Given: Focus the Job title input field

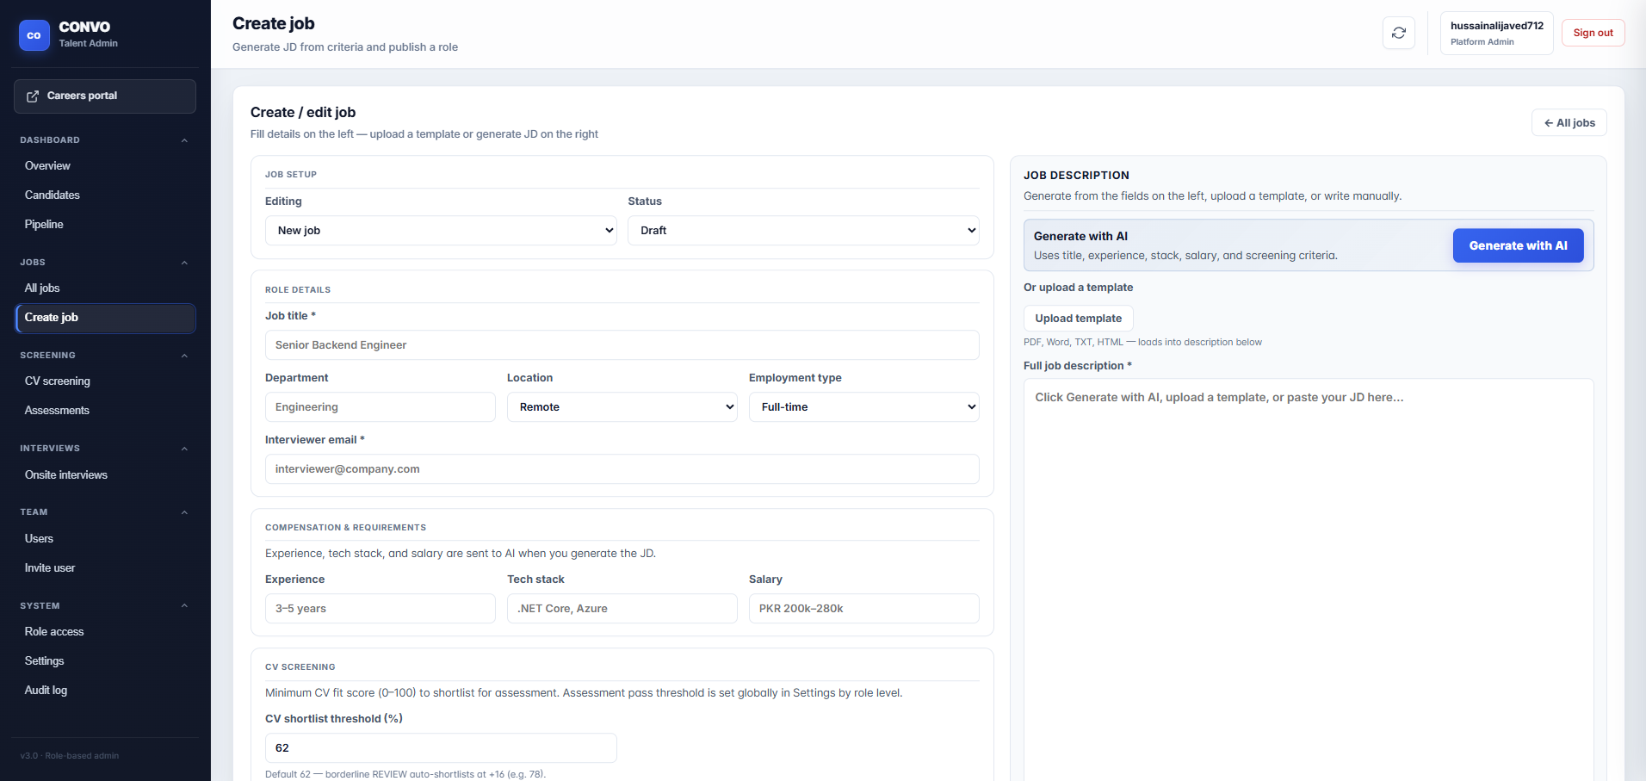Looking at the screenshot, I should click(x=622, y=344).
